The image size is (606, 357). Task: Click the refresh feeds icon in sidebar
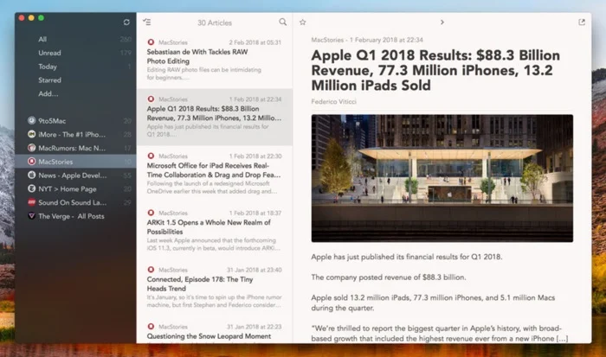126,22
